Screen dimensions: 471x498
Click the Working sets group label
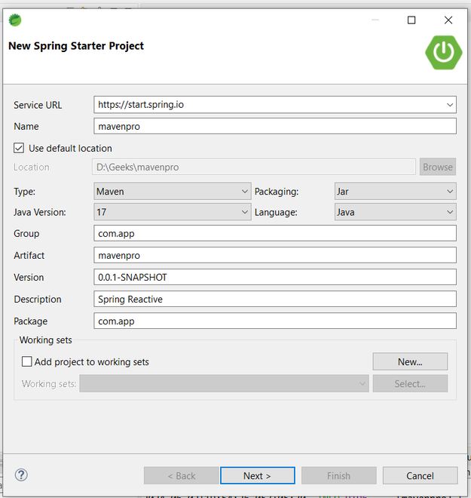[46, 340]
